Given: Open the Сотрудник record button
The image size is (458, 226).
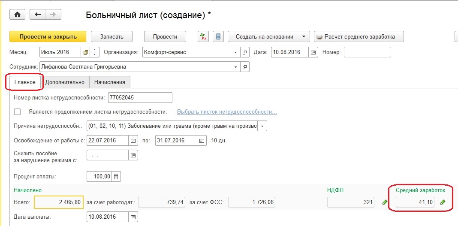Looking at the screenshot, I should pyautogui.click(x=244, y=67).
